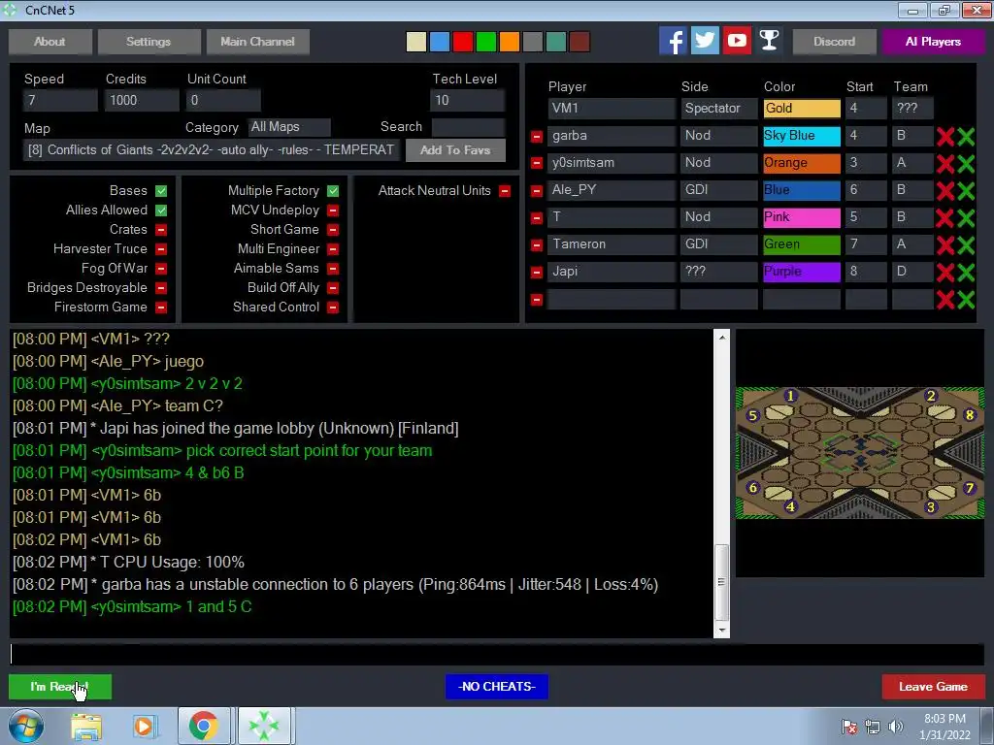Pick the red chat color swatch
Screen dimensions: 994x745
463,42
